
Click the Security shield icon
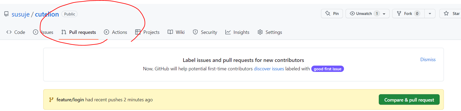[x=195, y=32]
